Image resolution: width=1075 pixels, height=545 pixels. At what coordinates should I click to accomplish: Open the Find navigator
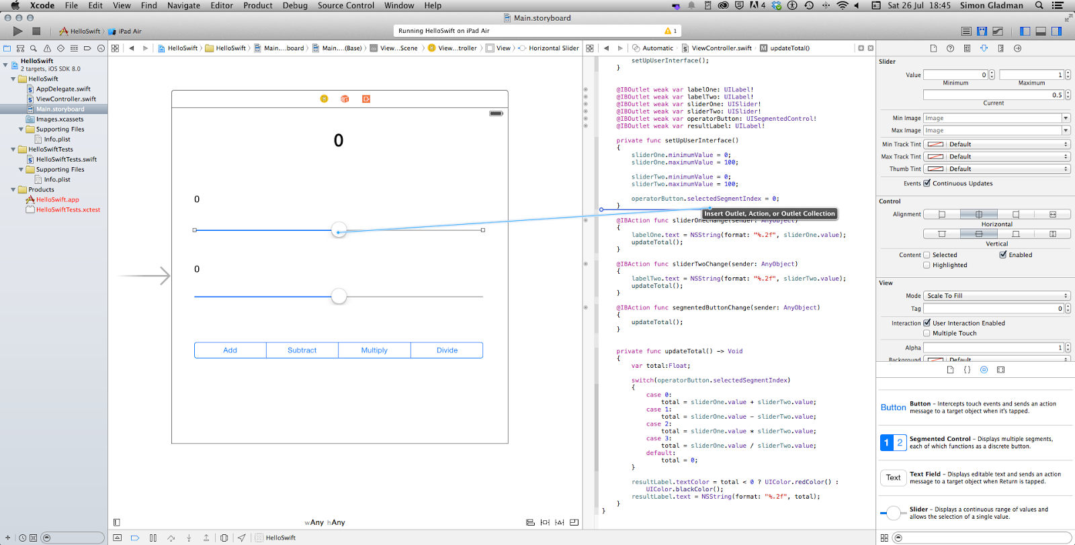tap(34, 48)
